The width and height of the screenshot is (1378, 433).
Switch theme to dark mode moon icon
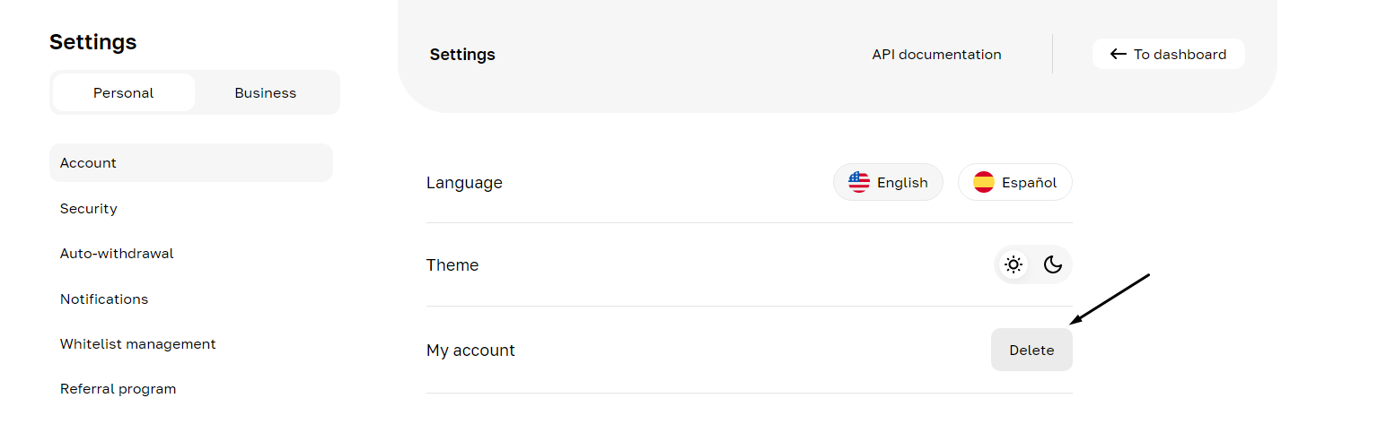(x=1052, y=264)
